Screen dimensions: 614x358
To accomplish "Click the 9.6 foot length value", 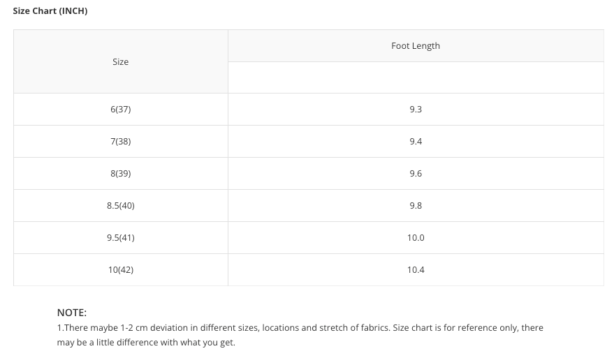I will [415, 174].
